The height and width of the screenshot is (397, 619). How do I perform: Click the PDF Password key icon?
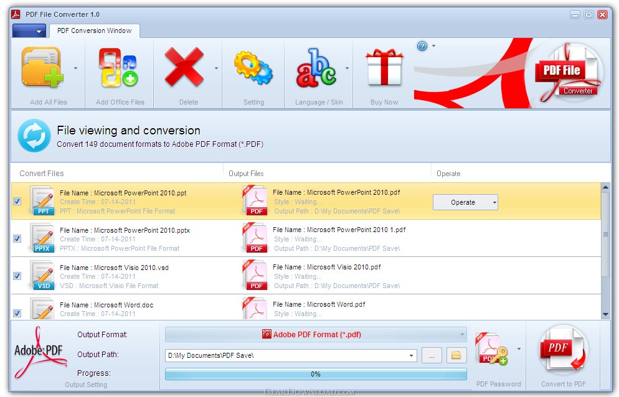pyautogui.click(x=491, y=349)
